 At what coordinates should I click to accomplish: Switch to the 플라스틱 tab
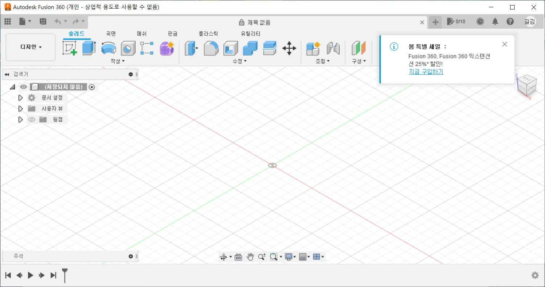point(209,33)
